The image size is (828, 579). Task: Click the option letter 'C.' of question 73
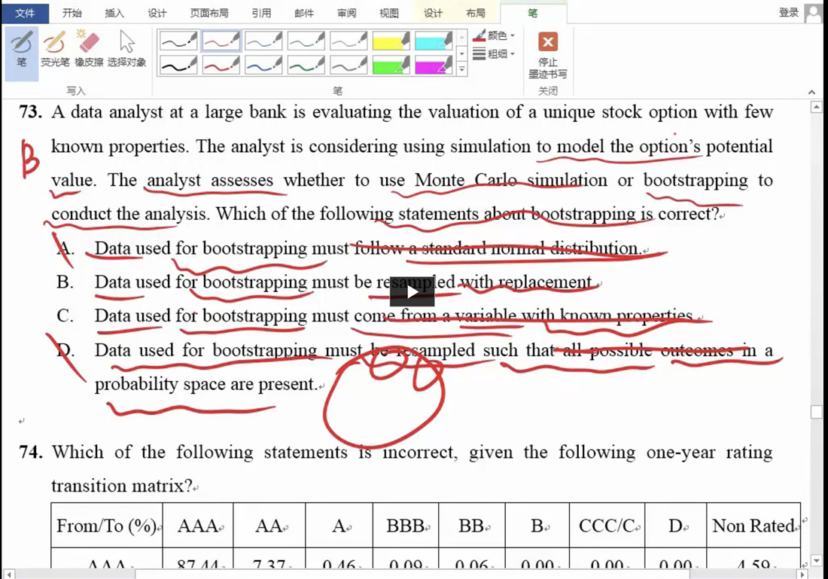(65, 316)
